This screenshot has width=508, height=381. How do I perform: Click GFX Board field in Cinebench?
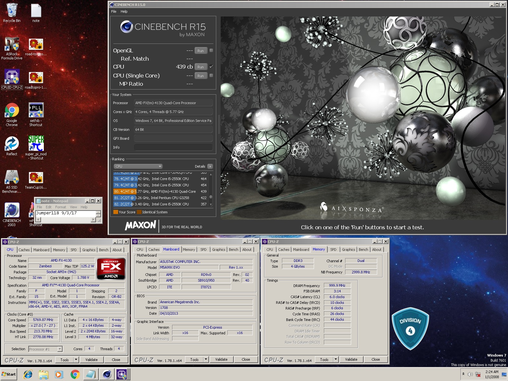[x=173, y=138]
